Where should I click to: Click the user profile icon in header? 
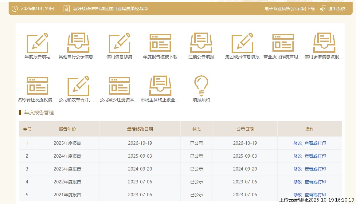67,9
